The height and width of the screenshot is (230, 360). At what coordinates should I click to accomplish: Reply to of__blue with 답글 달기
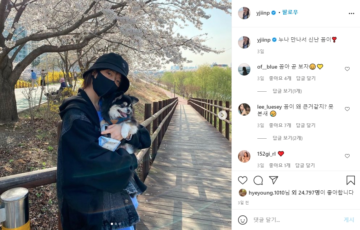click(306, 79)
